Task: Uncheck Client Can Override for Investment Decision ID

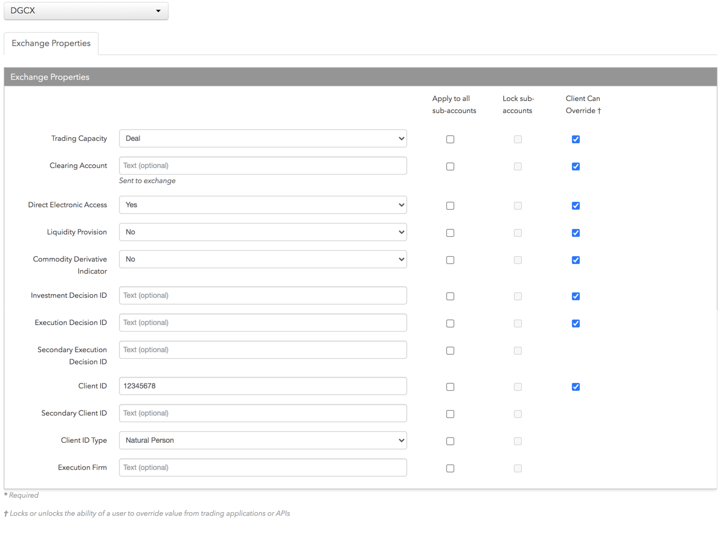Action: click(x=576, y=296)
